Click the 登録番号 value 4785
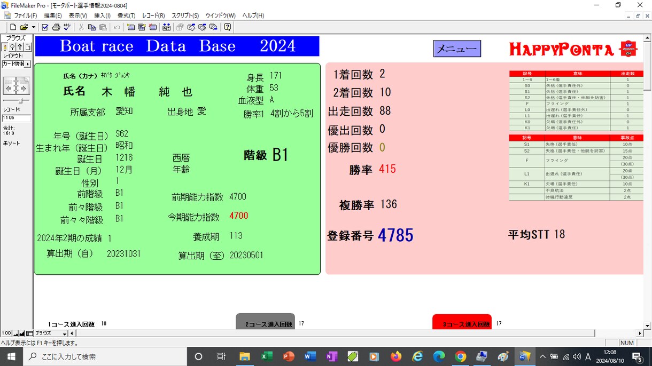The height and width of the screenshot is (366, 652). tap(395, 235)
